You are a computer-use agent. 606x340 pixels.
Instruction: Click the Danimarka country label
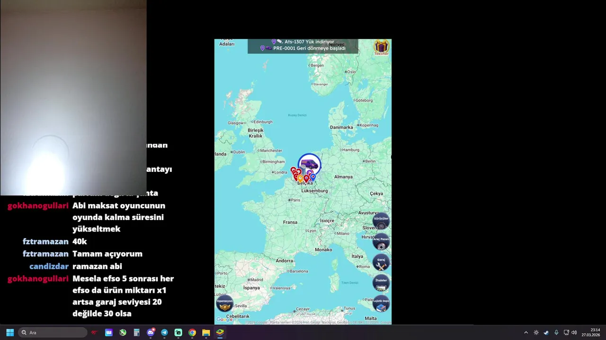click(341, 127)
